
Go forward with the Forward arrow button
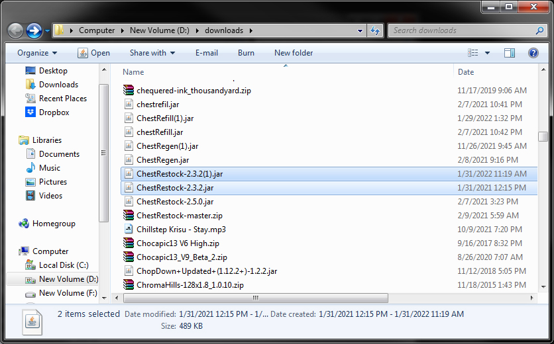[x=34, y=30]
